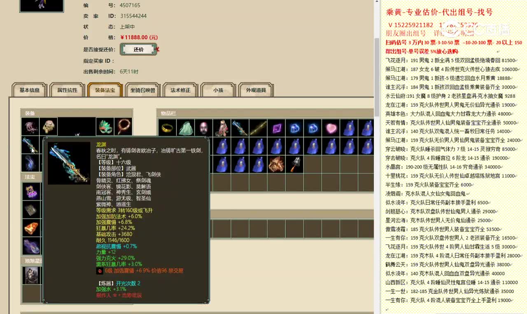Select the golden staff inventory item

point(258,128)
